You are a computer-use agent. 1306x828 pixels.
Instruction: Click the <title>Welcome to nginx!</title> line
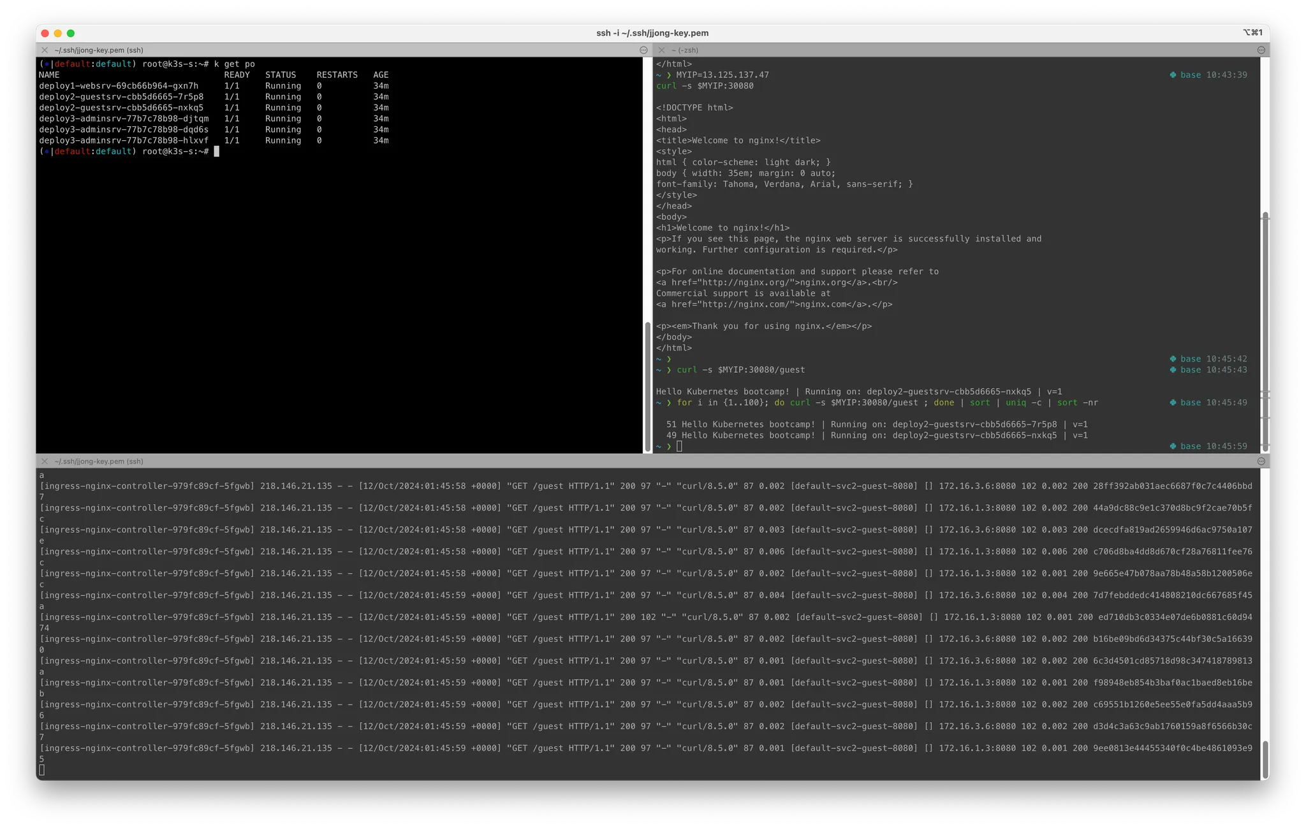(738, 140)
